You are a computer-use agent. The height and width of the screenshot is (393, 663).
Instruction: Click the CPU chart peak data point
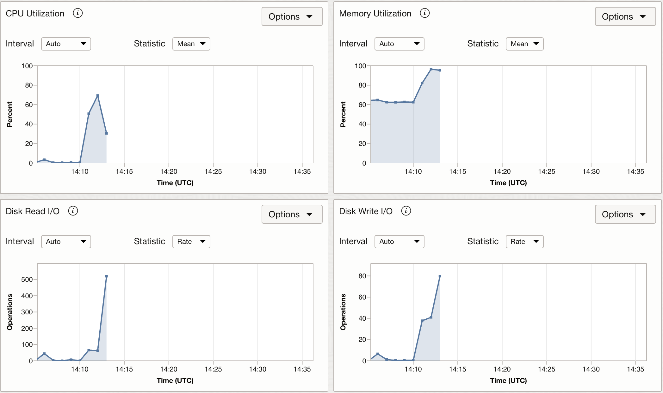(x=98, y=95)
